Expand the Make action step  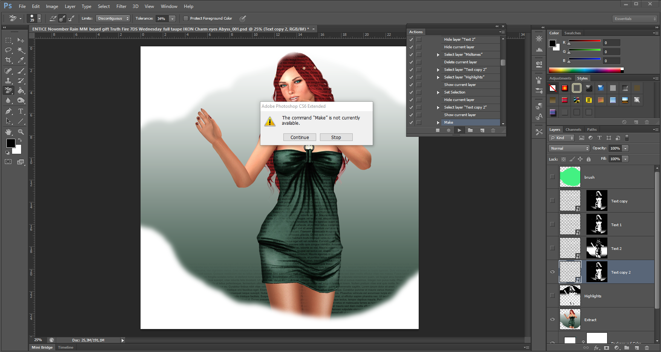point(438,122)
